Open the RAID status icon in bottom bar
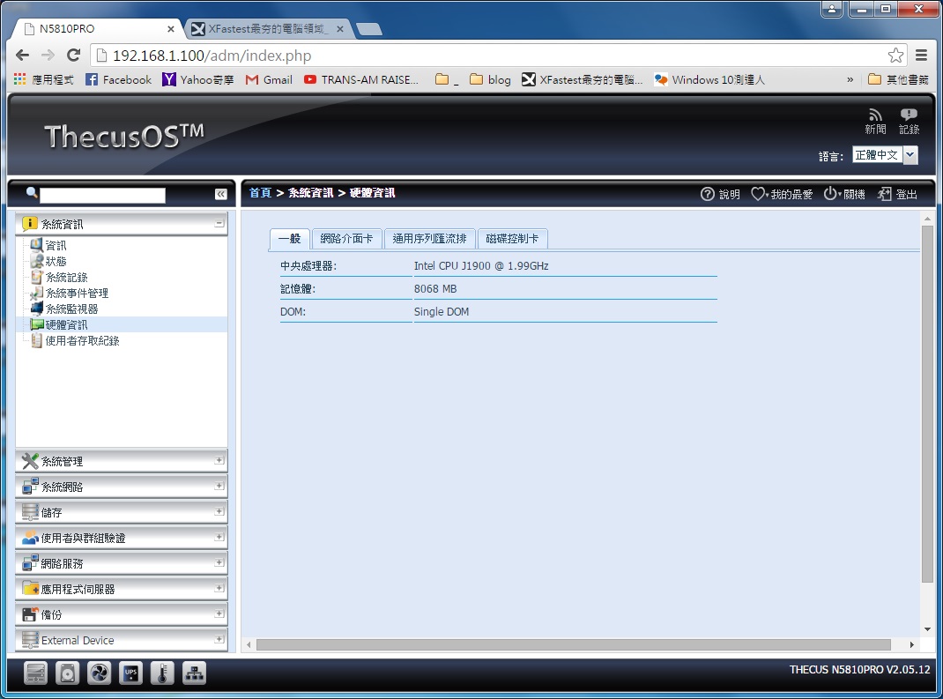 (35, 673)
